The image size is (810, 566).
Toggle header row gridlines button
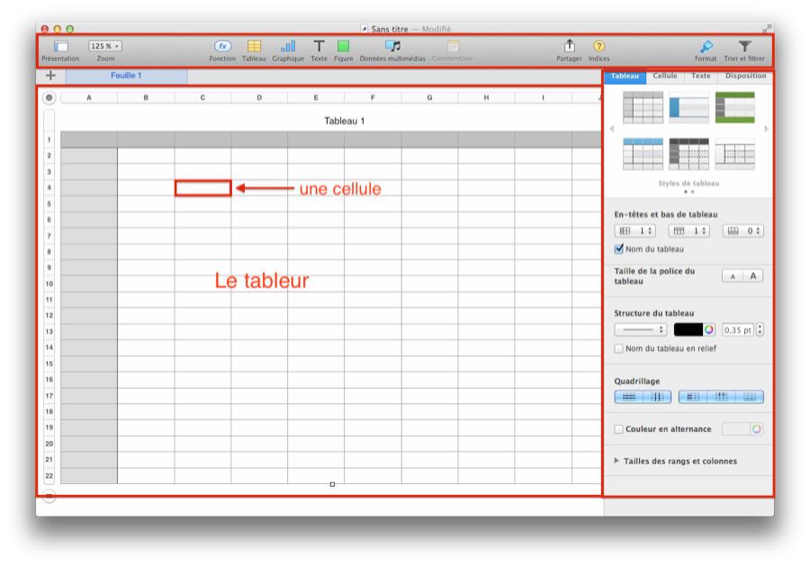[721, 397]
